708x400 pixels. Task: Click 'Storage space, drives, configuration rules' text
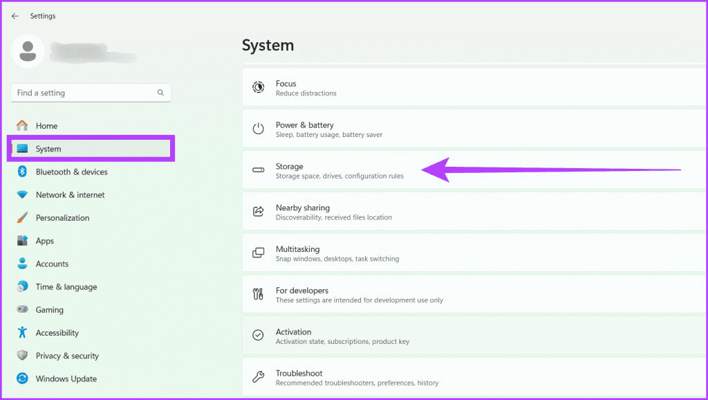point(339,176)
